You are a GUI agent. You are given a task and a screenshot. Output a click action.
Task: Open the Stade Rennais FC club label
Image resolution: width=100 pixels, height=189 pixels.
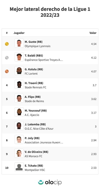pos(35,87)
